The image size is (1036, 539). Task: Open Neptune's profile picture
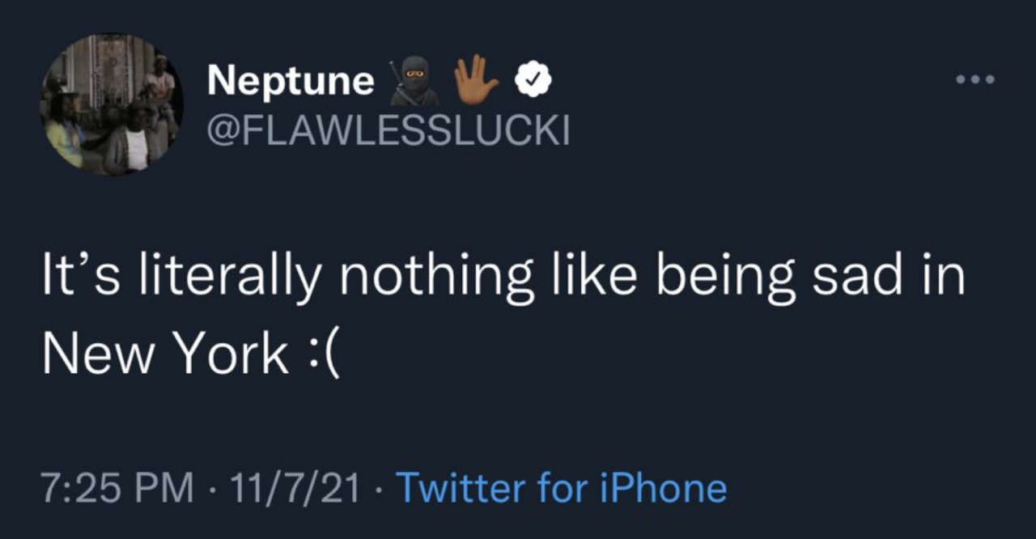[112, 104]
